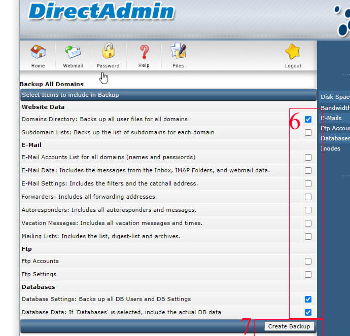Click the 'Subdomain Lists' description text
350x336 pixels.
118,132
